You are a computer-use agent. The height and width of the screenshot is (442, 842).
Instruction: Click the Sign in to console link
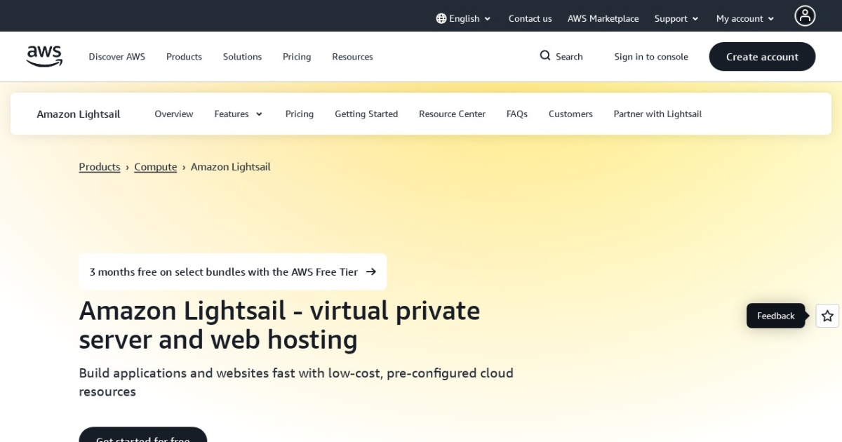(651, 57)
